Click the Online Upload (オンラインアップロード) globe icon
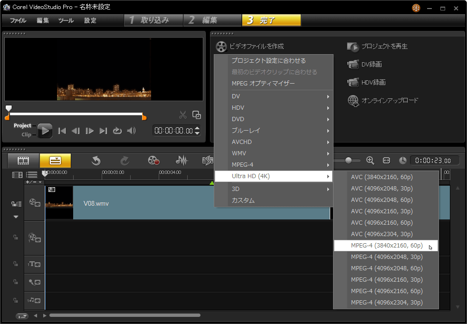The height and width of the screenshot is (324, 467). pyautogui.click(x=353, y=101)
